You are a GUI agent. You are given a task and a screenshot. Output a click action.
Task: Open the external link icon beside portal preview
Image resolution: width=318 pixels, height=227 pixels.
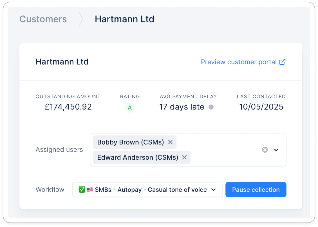[x=282, y=62]
